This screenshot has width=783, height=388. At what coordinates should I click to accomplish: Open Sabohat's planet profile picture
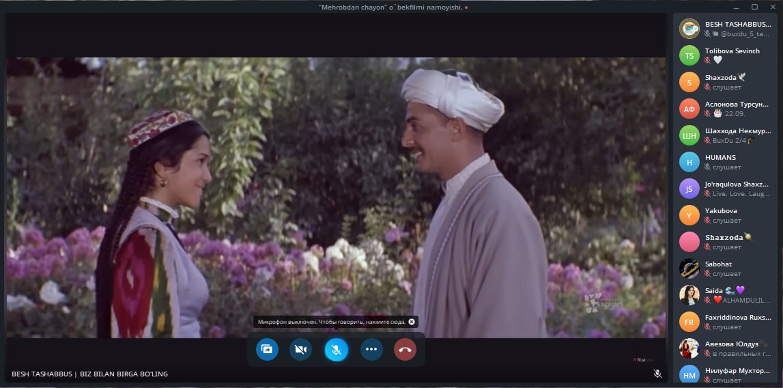(689, 268)
